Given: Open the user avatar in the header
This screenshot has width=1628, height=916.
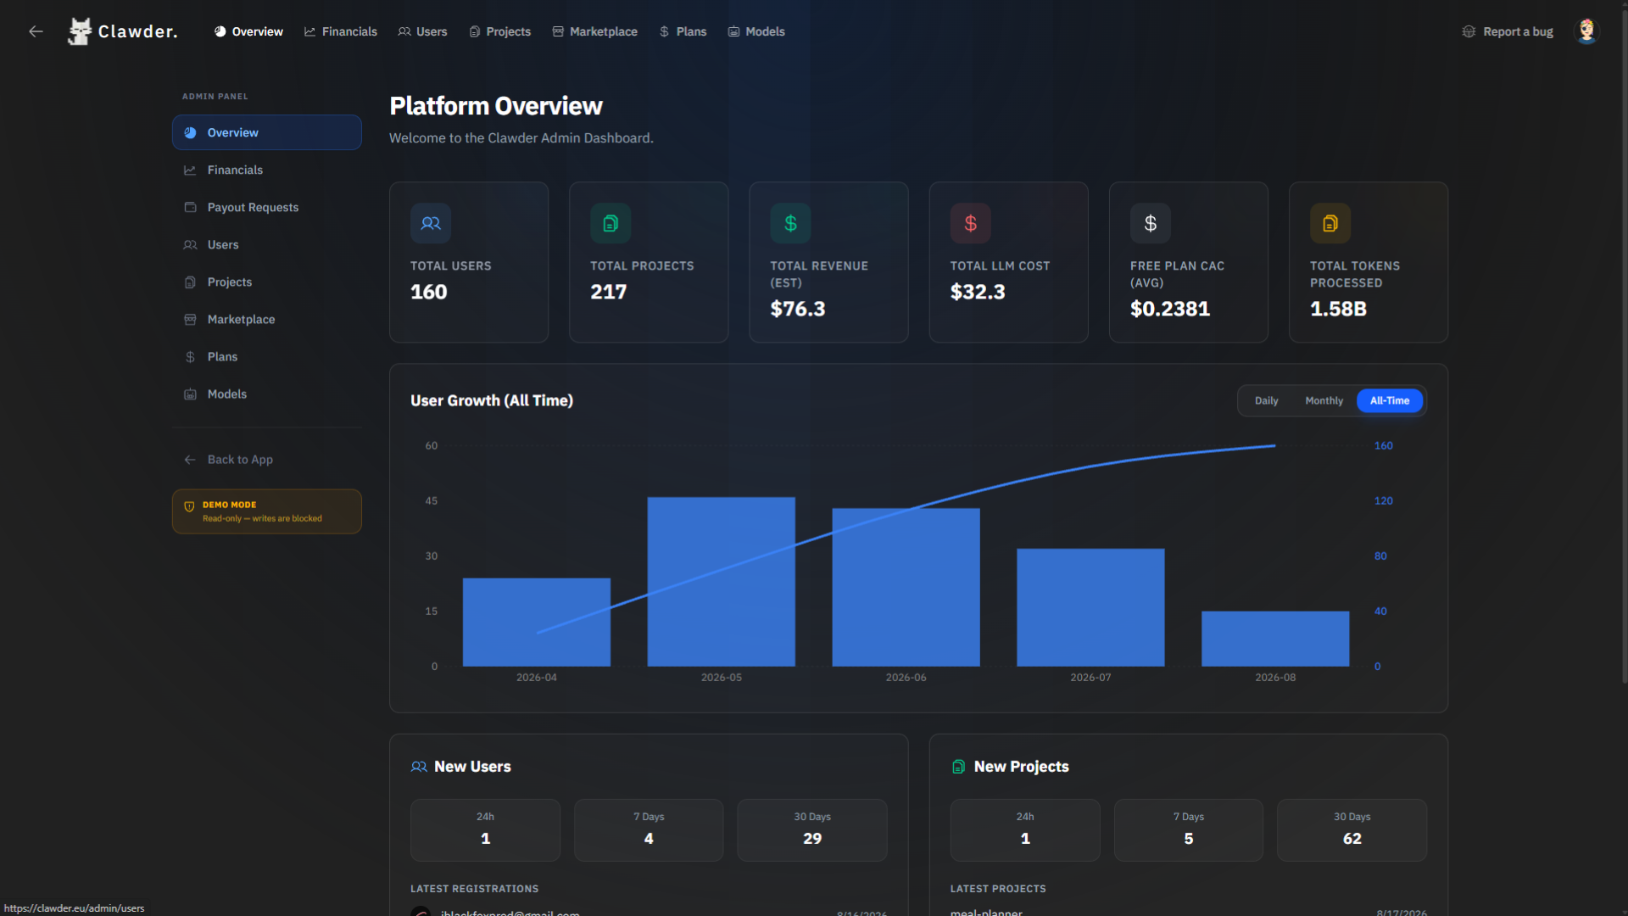Looking at the screenshot, I should (1586, 31).
